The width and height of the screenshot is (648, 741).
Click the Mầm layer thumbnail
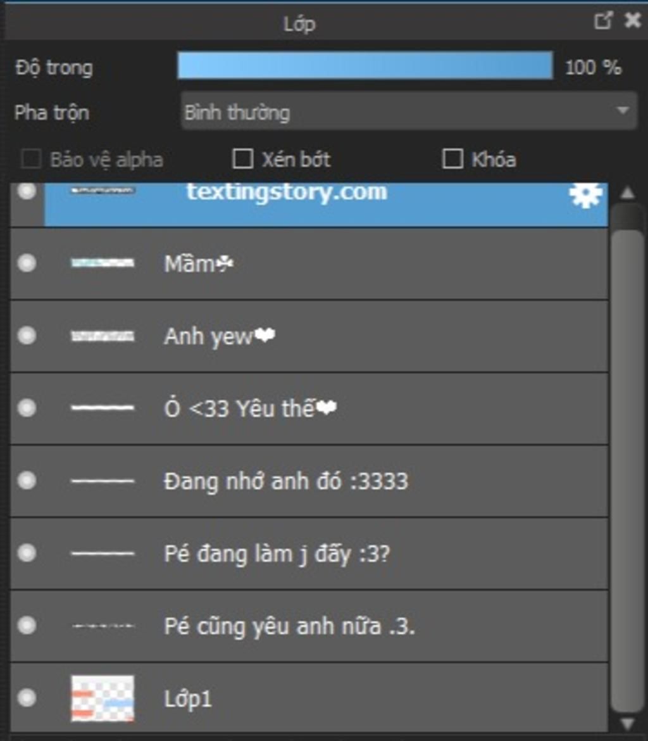[x=103, y=263]
